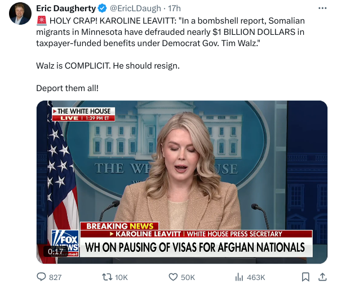Open the three-dot more options menu
The height and width of the screenshot is (289, 337).
[322, 8]
